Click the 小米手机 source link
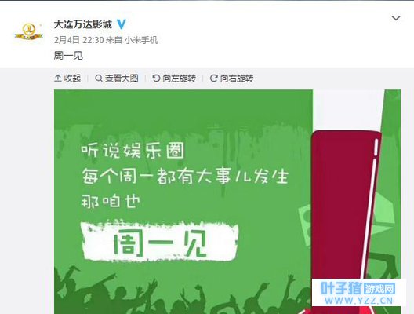The width and height of the screenshot is (414, 314). [x=141, y=40]
